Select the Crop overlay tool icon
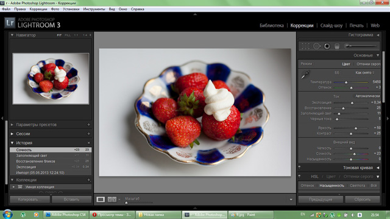Viewport: 390px width, 219px height. click(x=305, y=46)
